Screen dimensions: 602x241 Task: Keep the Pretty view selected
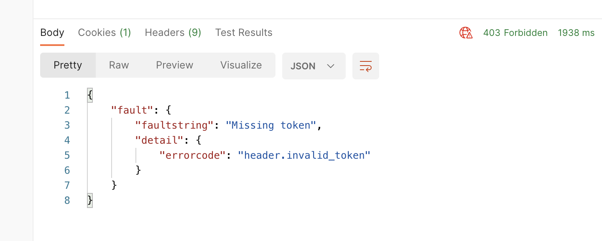[67, 65]
